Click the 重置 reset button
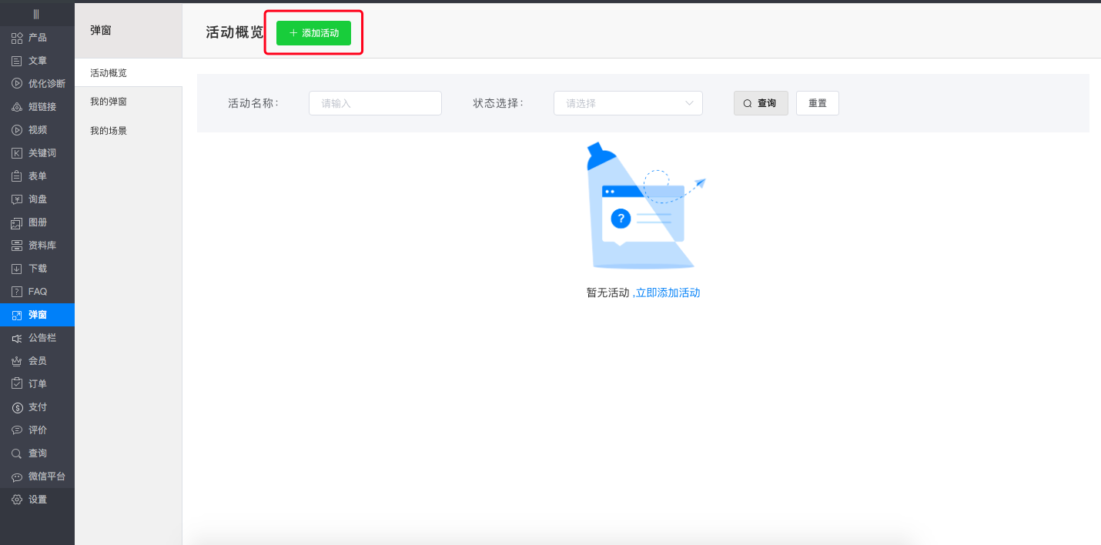Image resolution: width=1101 pixels, height=545 pixels. (817, 103)
